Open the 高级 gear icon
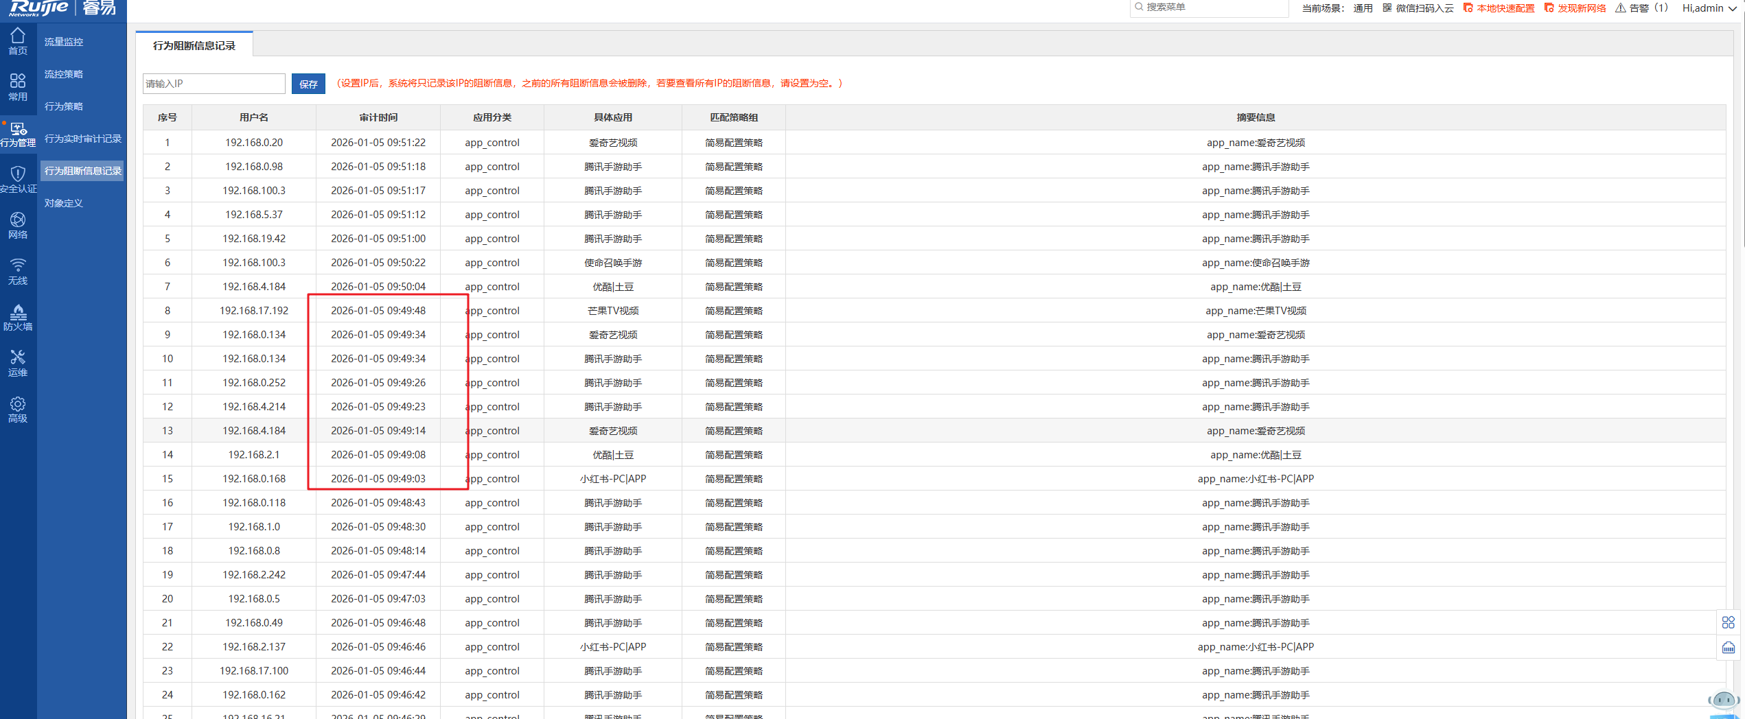 pyautogui.click(x=18, y=409)
